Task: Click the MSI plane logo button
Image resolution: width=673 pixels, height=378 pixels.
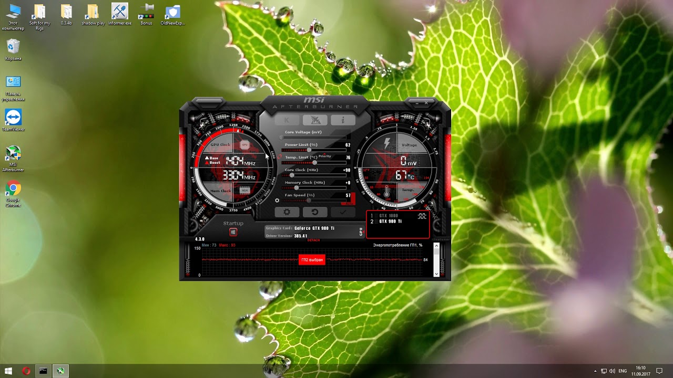Action: (315, 120)
